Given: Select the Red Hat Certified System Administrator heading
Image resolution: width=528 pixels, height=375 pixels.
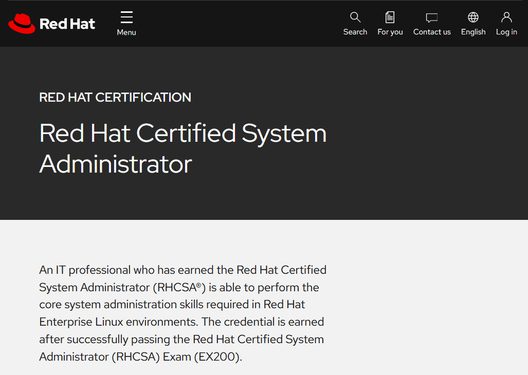Looking at the screenshot, I should pyautogui.click(x=183, y=147).
